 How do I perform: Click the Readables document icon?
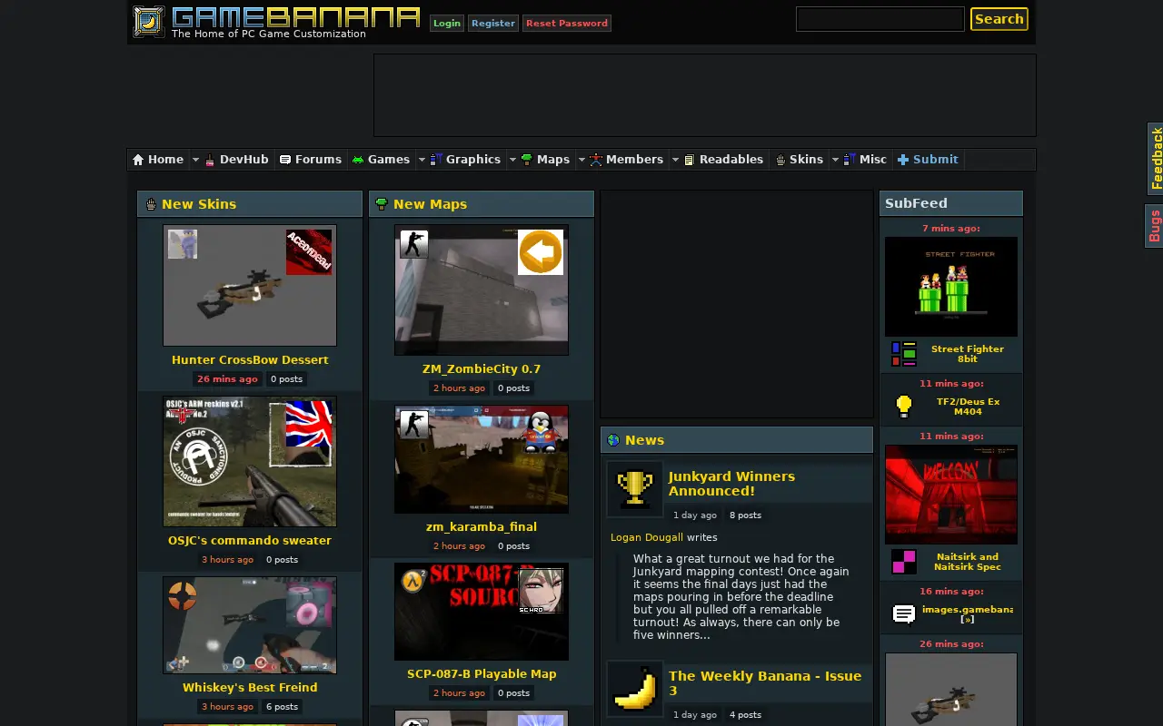[x=690, y=160]
